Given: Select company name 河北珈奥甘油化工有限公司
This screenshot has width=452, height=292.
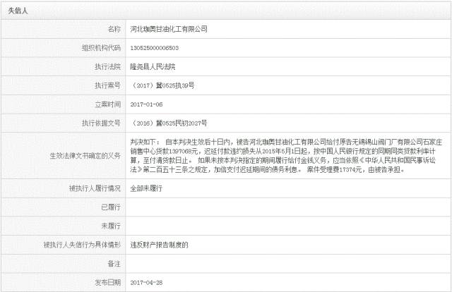Looking at the screenshot, I should [169, 30].
